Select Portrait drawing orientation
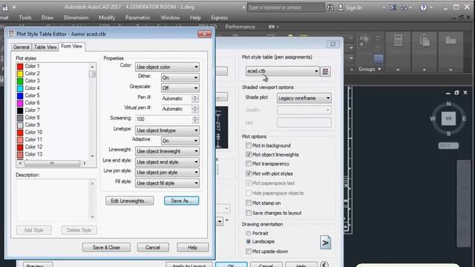The image size is (475, 267). pos(248,233)
